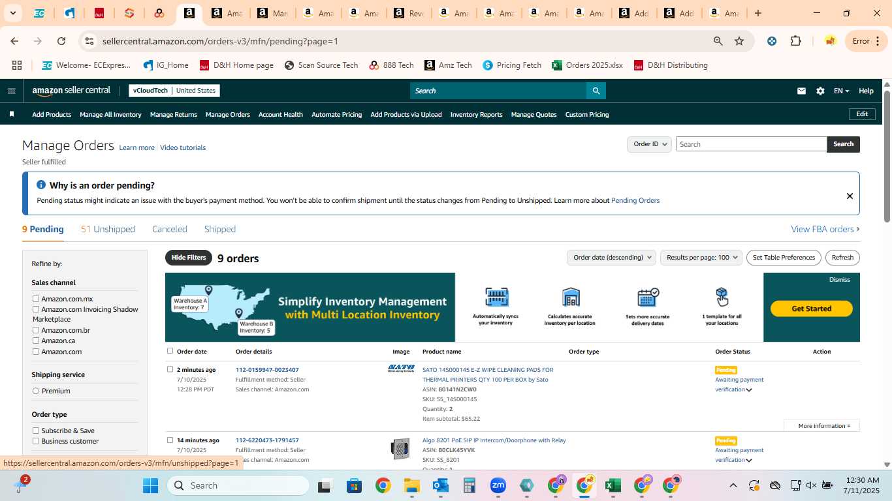Click the Get Started banner button
892x501 pixels.
pos(812,309)
